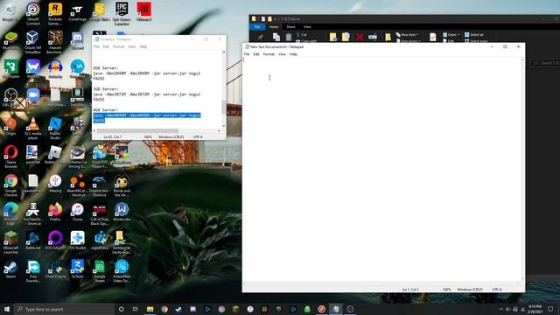560x315 pixels.
Task: Open Task View on the taskbar
Action: [x=136, y=309]
